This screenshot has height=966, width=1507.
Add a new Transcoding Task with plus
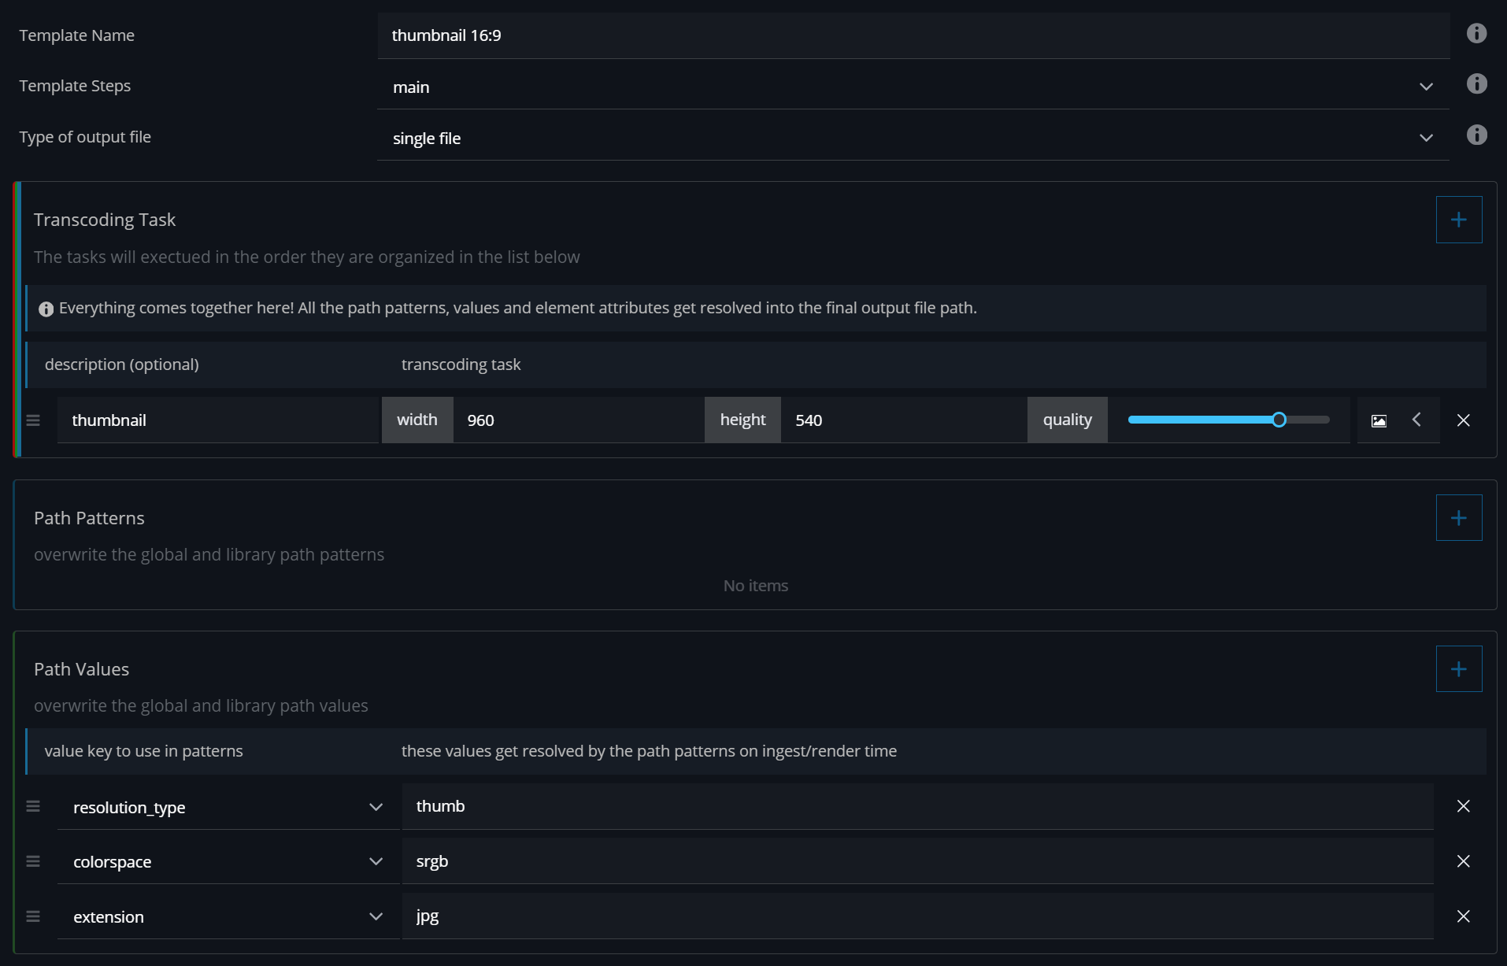[1458, 220]
